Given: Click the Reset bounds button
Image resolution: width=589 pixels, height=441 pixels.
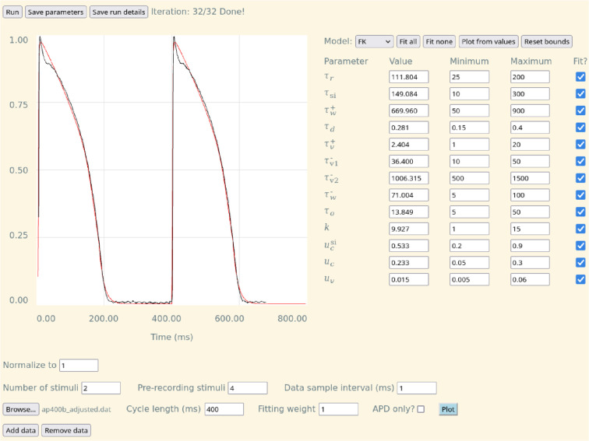Looking at the screenshot, I should [x=546, y=41].
